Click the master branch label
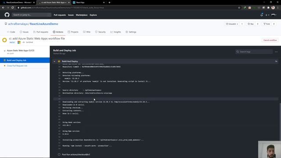281x158 pixels. 12,42
